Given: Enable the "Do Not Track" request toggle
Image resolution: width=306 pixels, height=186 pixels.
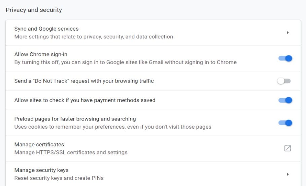Looking at the screenshot, I should [x=284, y=81].
